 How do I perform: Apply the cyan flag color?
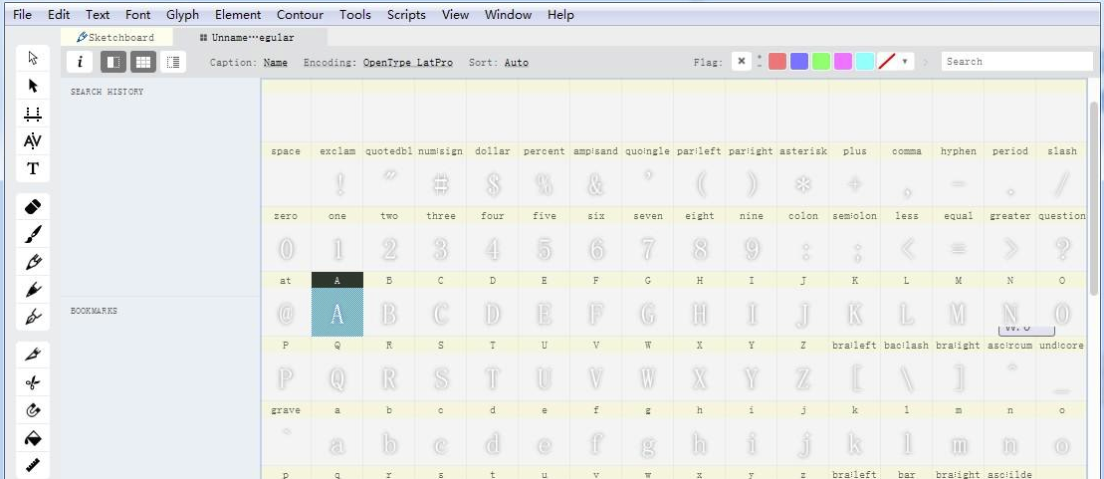pos(865,62)
